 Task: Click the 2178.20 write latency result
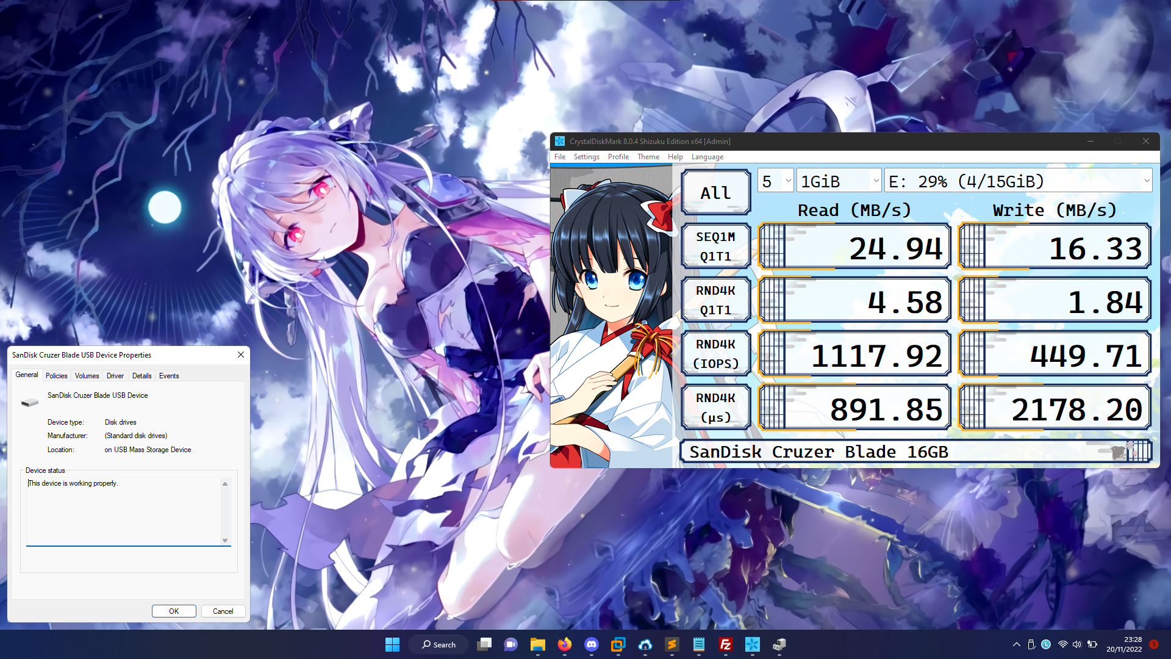coord(1055,408)
